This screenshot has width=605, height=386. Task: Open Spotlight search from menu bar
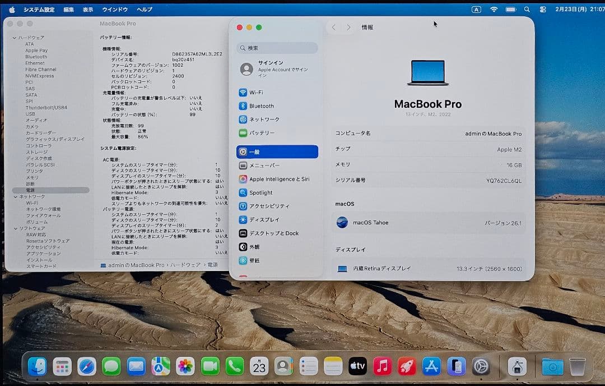(527, 10)
